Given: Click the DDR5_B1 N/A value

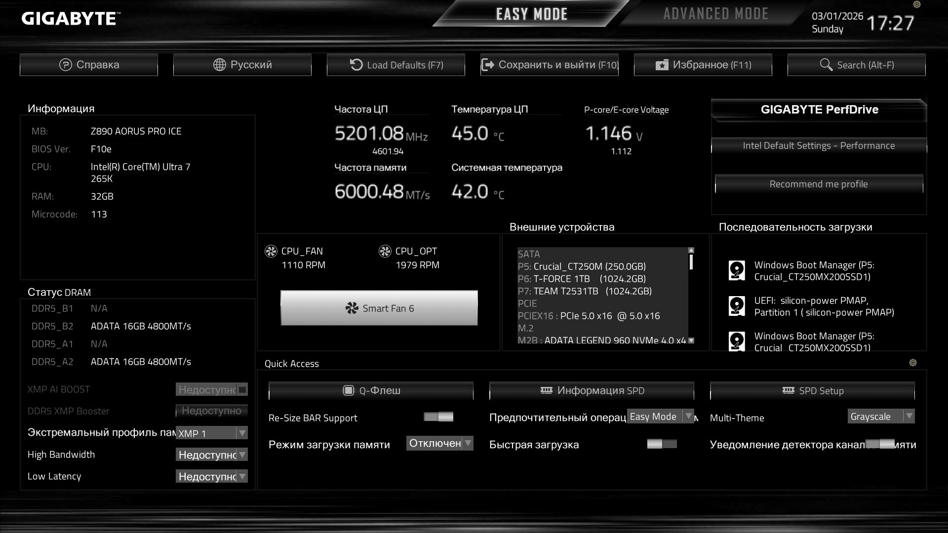Looking at the screenshot, I should (99, 308).
